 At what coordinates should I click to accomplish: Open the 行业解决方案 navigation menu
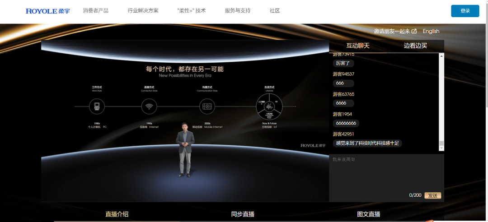143,11
